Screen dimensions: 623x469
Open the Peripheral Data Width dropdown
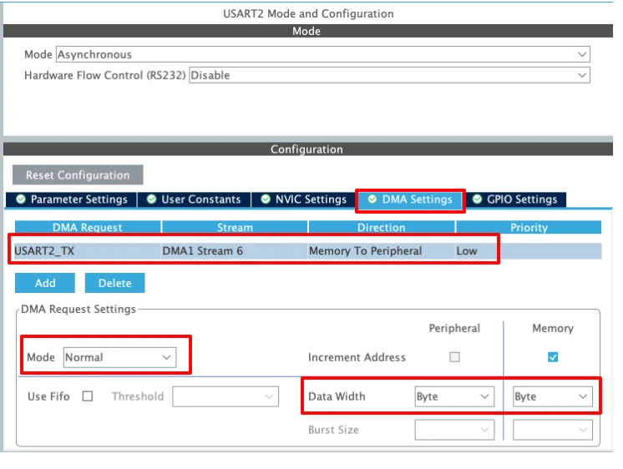[x=453, y=396]
